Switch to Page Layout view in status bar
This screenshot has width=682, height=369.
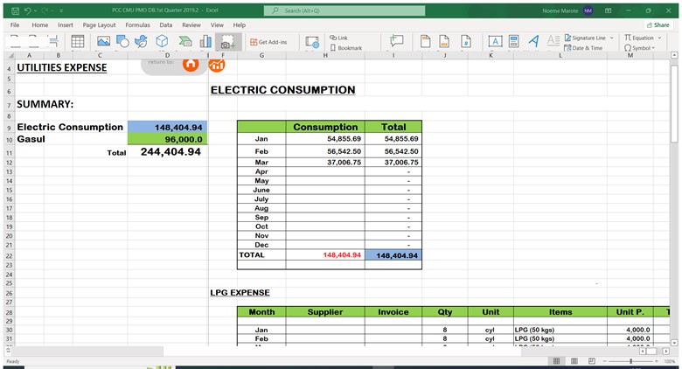coord(574,361)
